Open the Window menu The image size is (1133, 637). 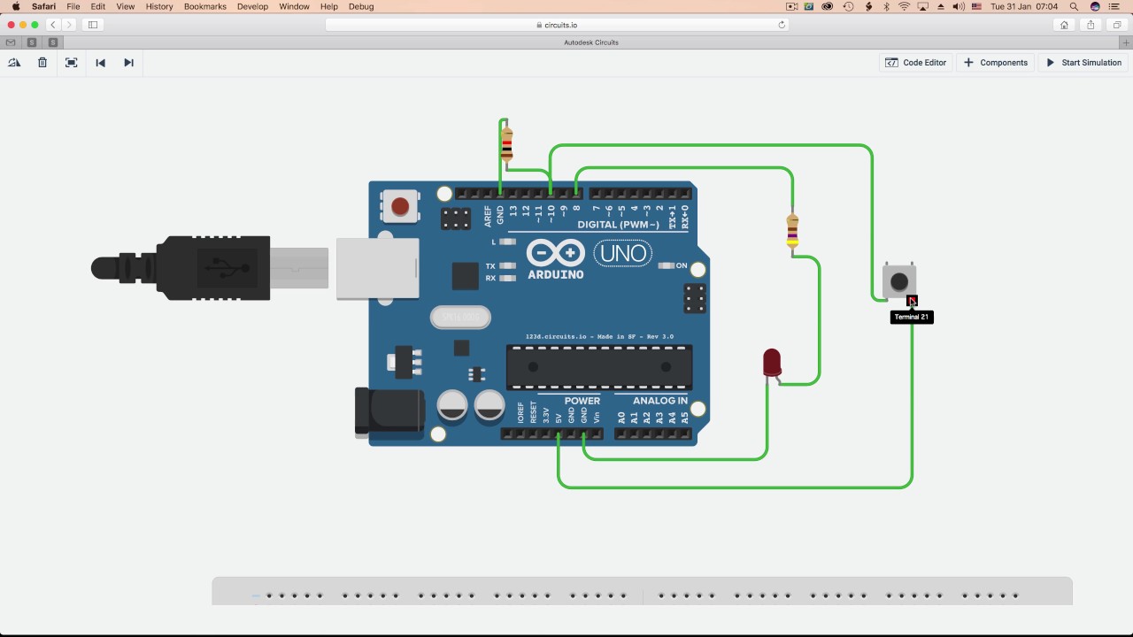point(295,6)
